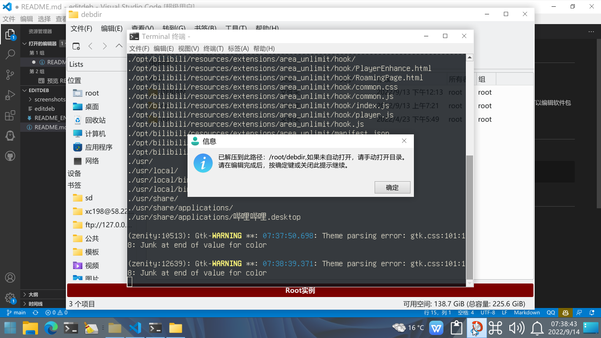
Task: Go up to parent folder in file manager
Action: (x=119, y=46)
